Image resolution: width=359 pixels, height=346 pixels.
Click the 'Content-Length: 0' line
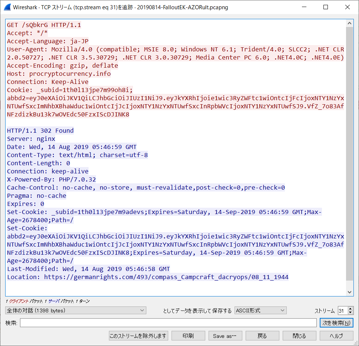coord(39,163)
